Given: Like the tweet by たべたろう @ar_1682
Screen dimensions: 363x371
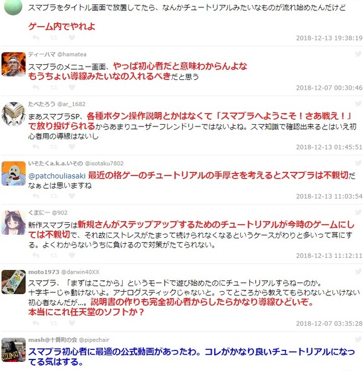Looking at the screenshot, I should click(x=72, y=146).
